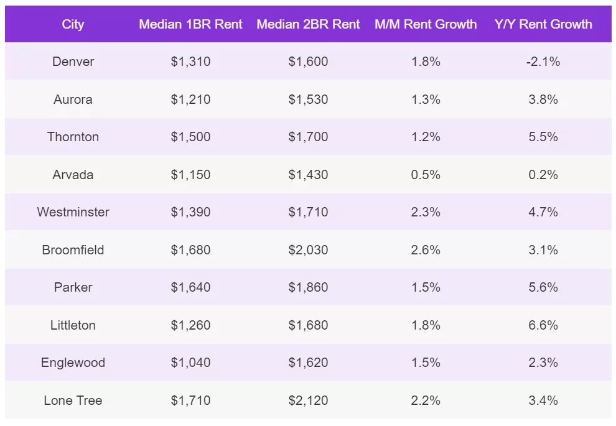The image size is (616, 426).
Task: Click Arvada's M/M growth value 0.5%
Action: pos(426,175)
